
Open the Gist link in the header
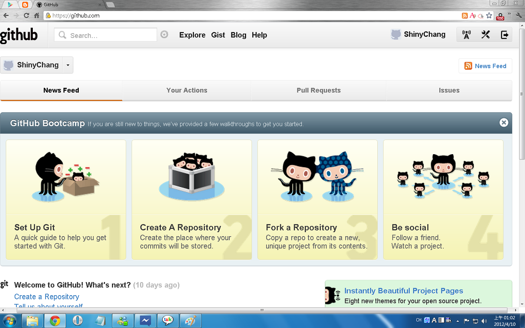tap(218, 35)
